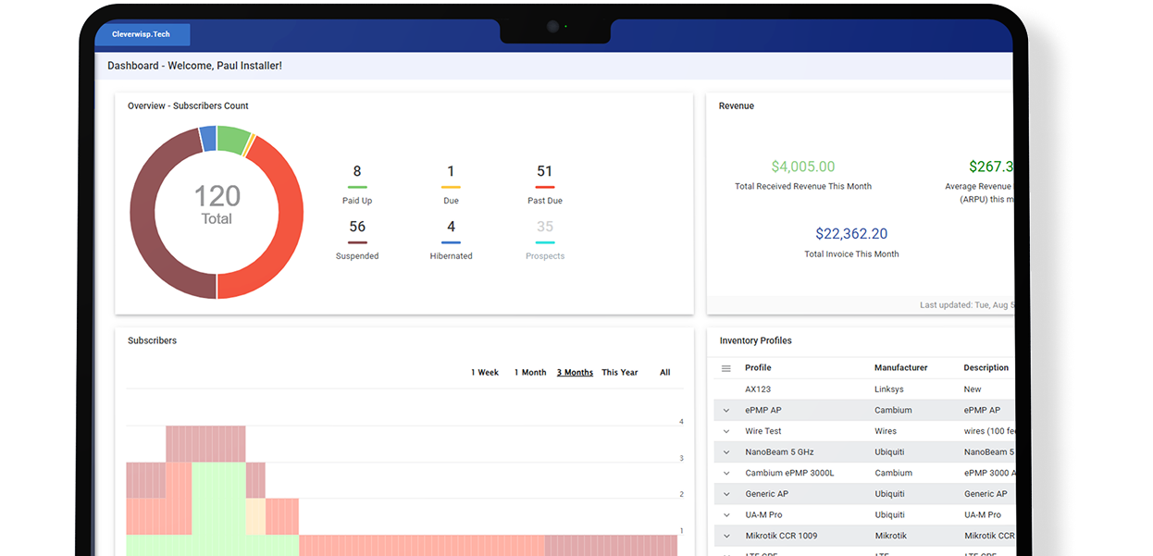The width and height of the screenshot is (1153, 556).
Task: Click the 120 Total donut center
Action: (x=217, y=204)
